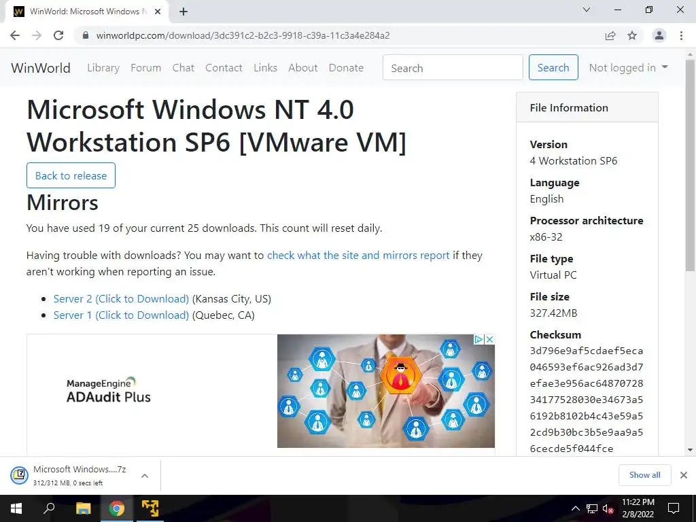Open the About page
Viewport: 696px width, 522px height.
tap(303, 68)
